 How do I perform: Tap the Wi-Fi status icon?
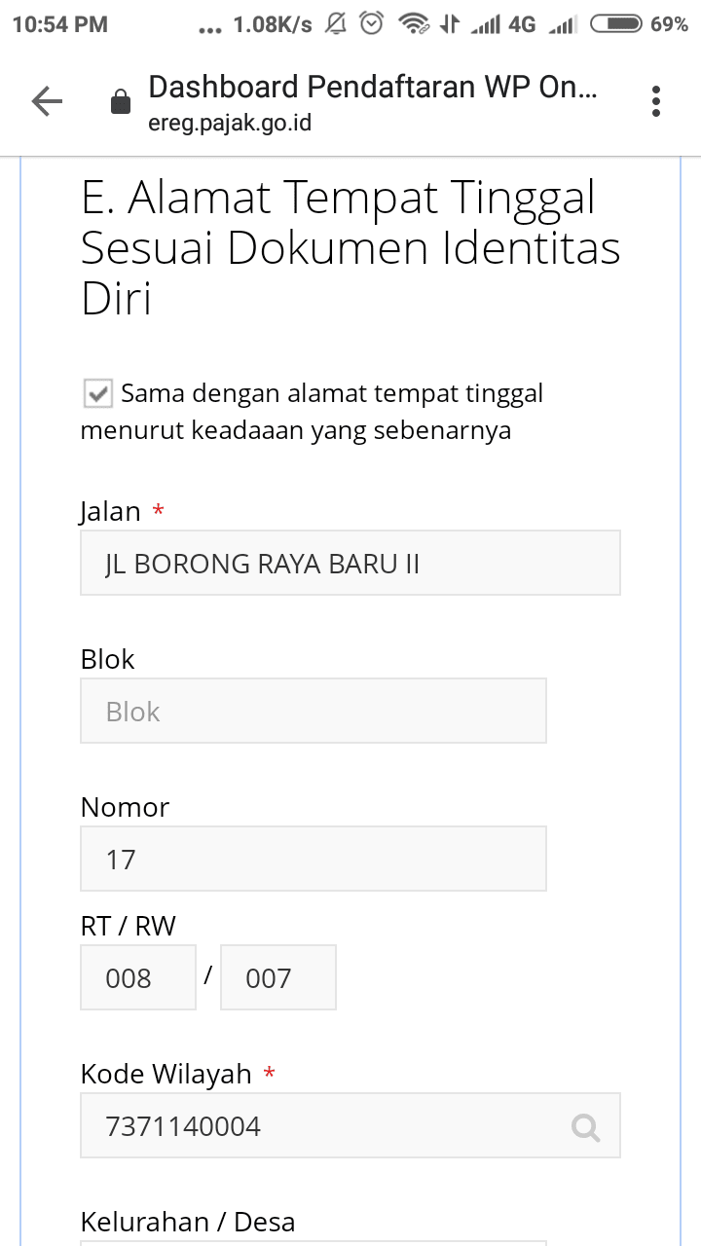pyautogui.click(x=415, y=24)
